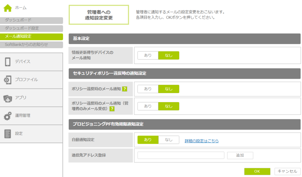Viewport: 302px width, 177px height.
Task: Click the Operation Management gears icon
Action: [8, 116]
